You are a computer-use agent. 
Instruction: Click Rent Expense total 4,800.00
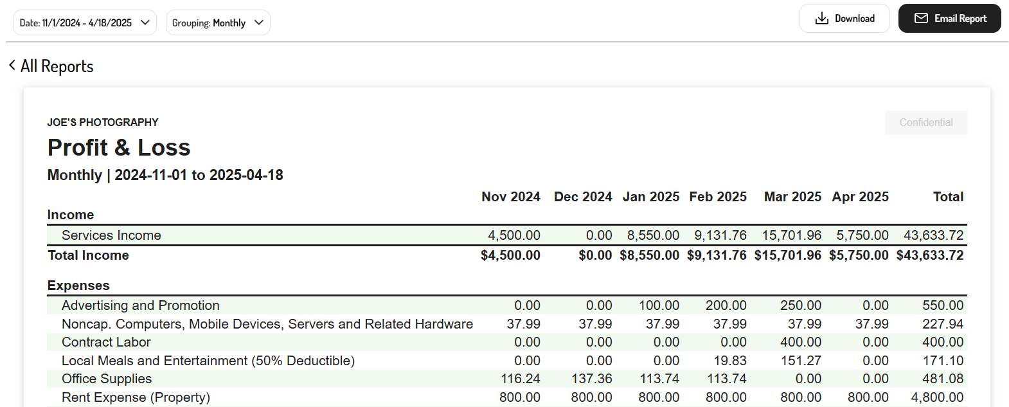[938, 397]
